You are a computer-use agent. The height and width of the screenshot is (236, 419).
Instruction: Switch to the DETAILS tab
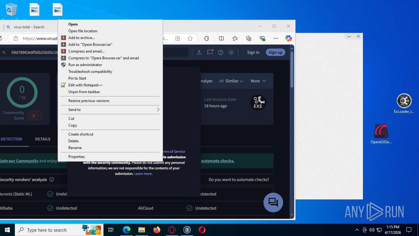pyautogui.click(x=43, y=139)
